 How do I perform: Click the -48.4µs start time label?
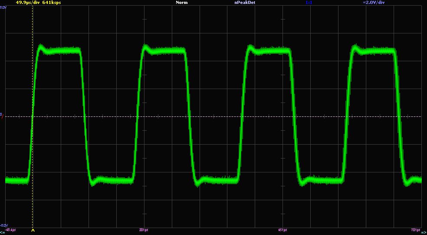pyautogui.click(x=10, y=229)
